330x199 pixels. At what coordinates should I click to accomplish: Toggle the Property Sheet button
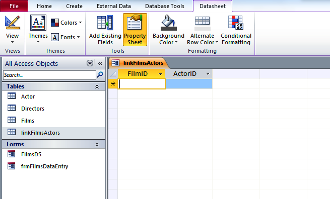tap(135, 30)
